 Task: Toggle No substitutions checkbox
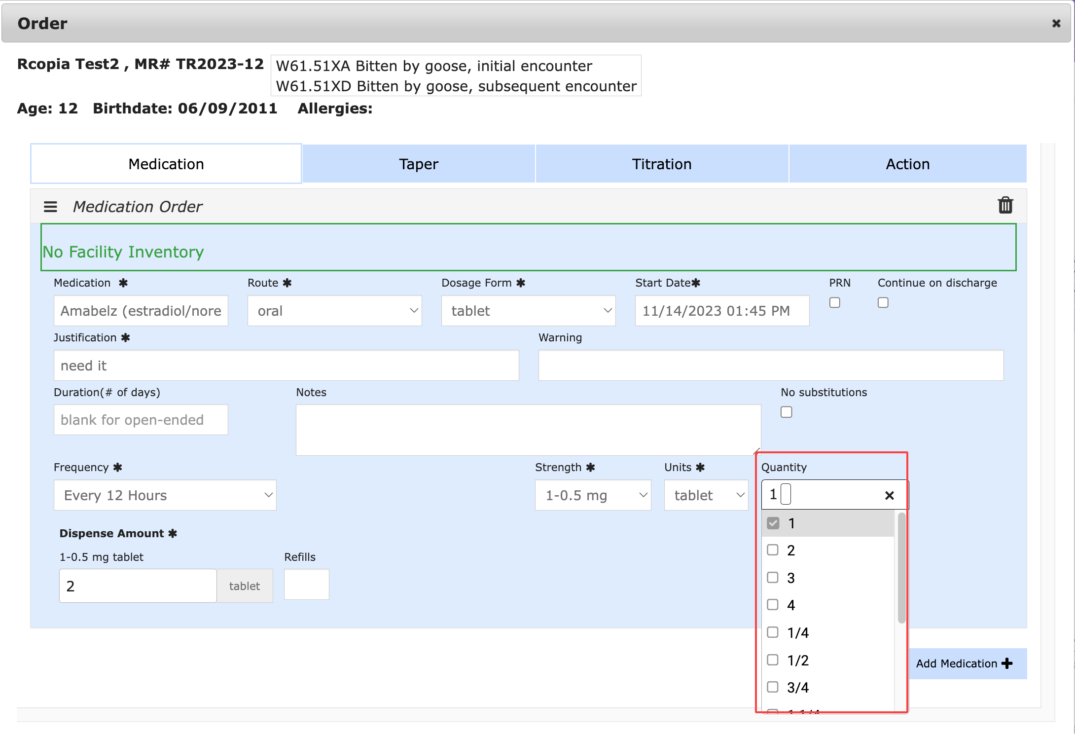tap(786, 412)
